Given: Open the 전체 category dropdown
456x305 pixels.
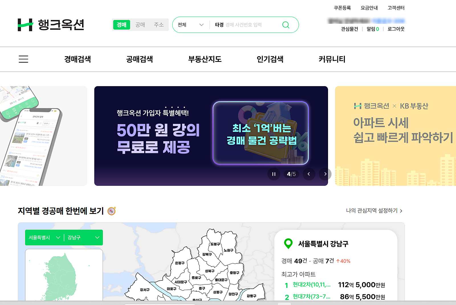Looking at the screenshot, I should pos(191,25).
